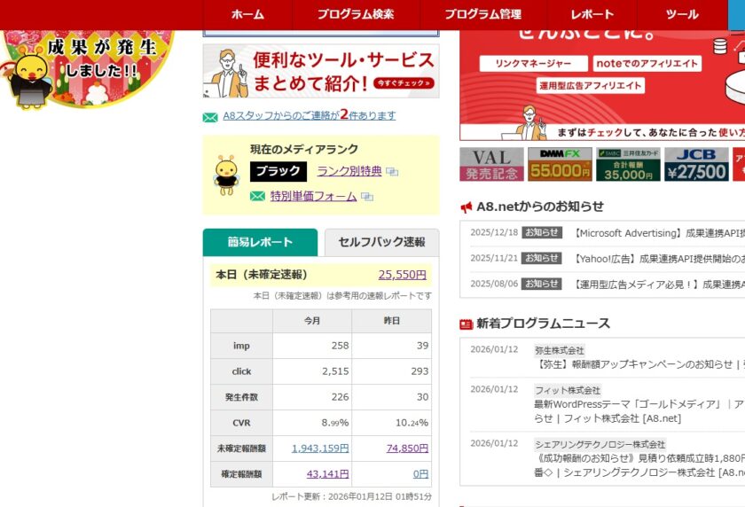Open the プログラム管理 menu

482,14
